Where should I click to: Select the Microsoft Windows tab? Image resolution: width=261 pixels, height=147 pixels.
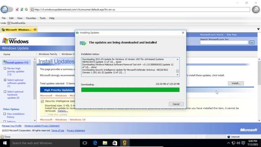[x=19, y=30]
